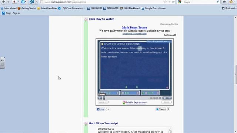Click the left pill button below the video
237x133 pixels.
[103, 102]
